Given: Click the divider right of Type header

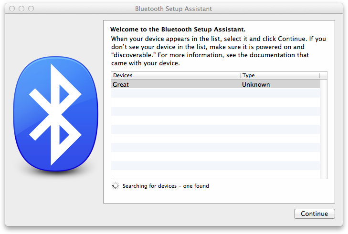Looking at the screenshot, I should tap(319, 76).
